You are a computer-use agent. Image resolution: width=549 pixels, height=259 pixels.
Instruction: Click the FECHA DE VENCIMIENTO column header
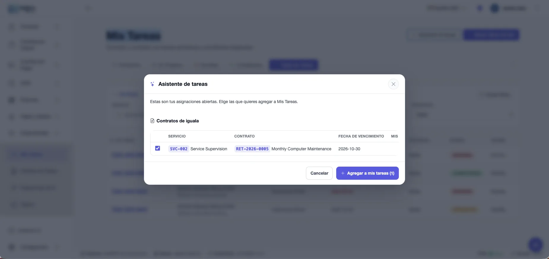click(x=361, y=136)
